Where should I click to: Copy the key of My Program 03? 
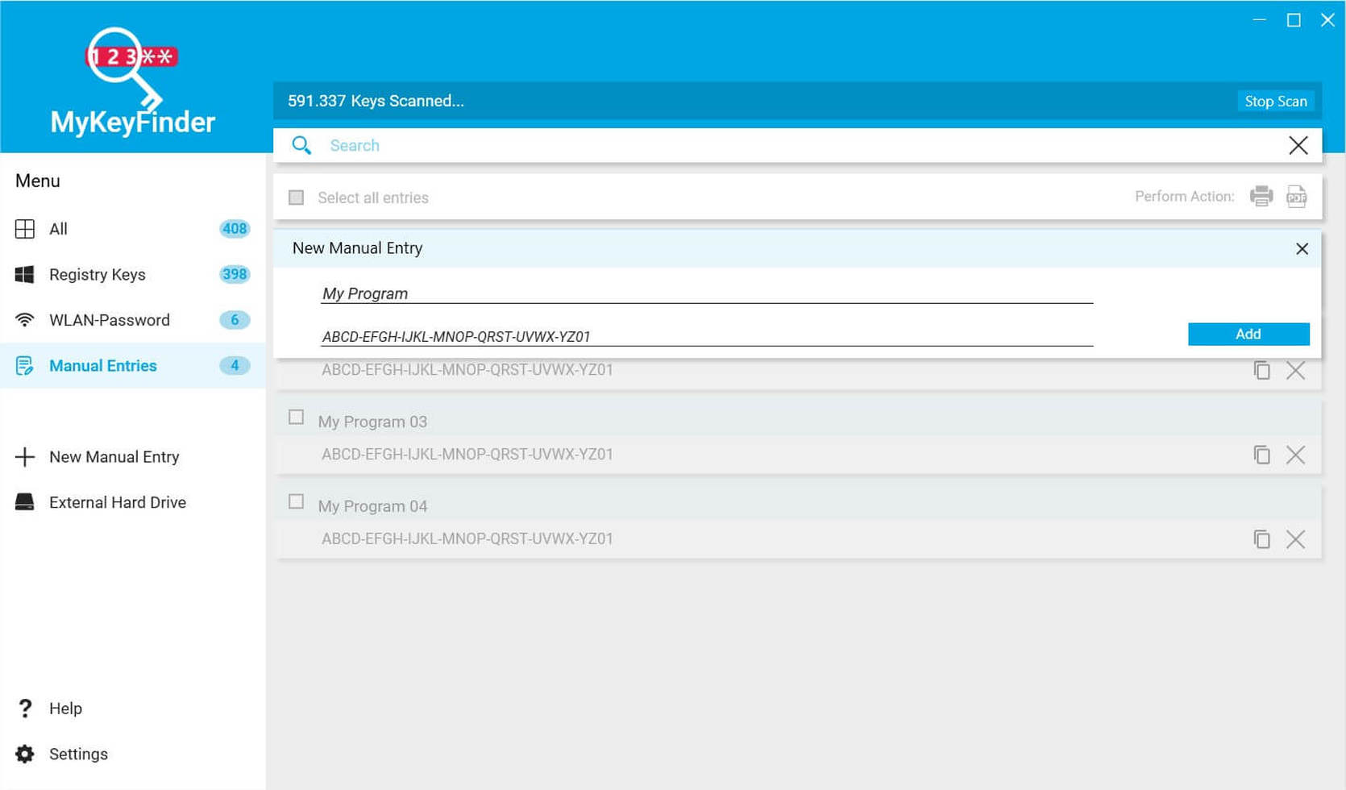pyautogui.click(x=1261, y=455)
